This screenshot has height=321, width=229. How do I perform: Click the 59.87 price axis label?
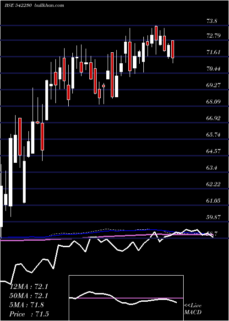[213, 217]
